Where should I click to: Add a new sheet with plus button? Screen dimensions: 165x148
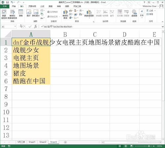pyautogui.click(x=65, y=142)
